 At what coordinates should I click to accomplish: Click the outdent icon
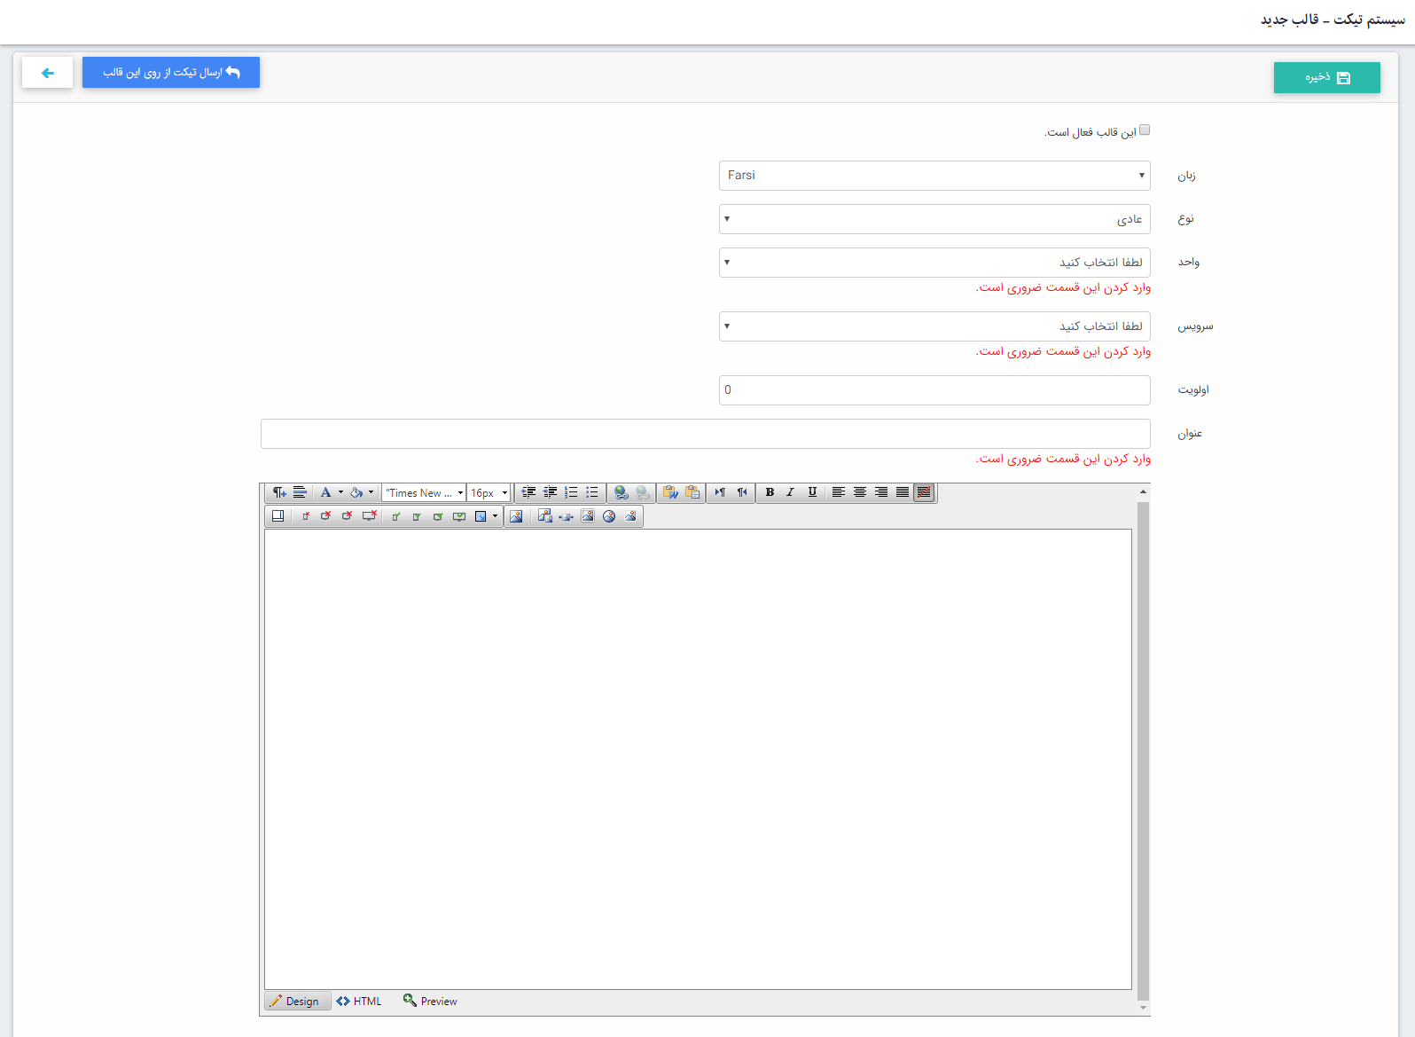pyautogui.click(x=550, y=492)
